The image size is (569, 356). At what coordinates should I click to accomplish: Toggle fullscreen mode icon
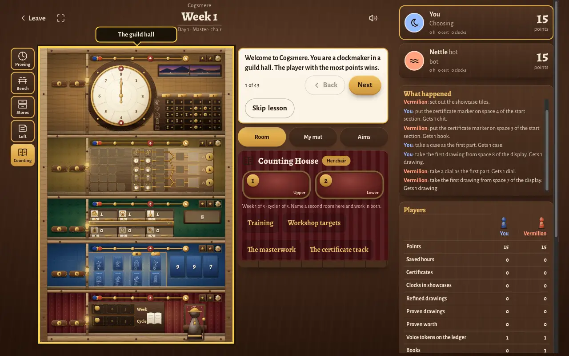(61, 18)
